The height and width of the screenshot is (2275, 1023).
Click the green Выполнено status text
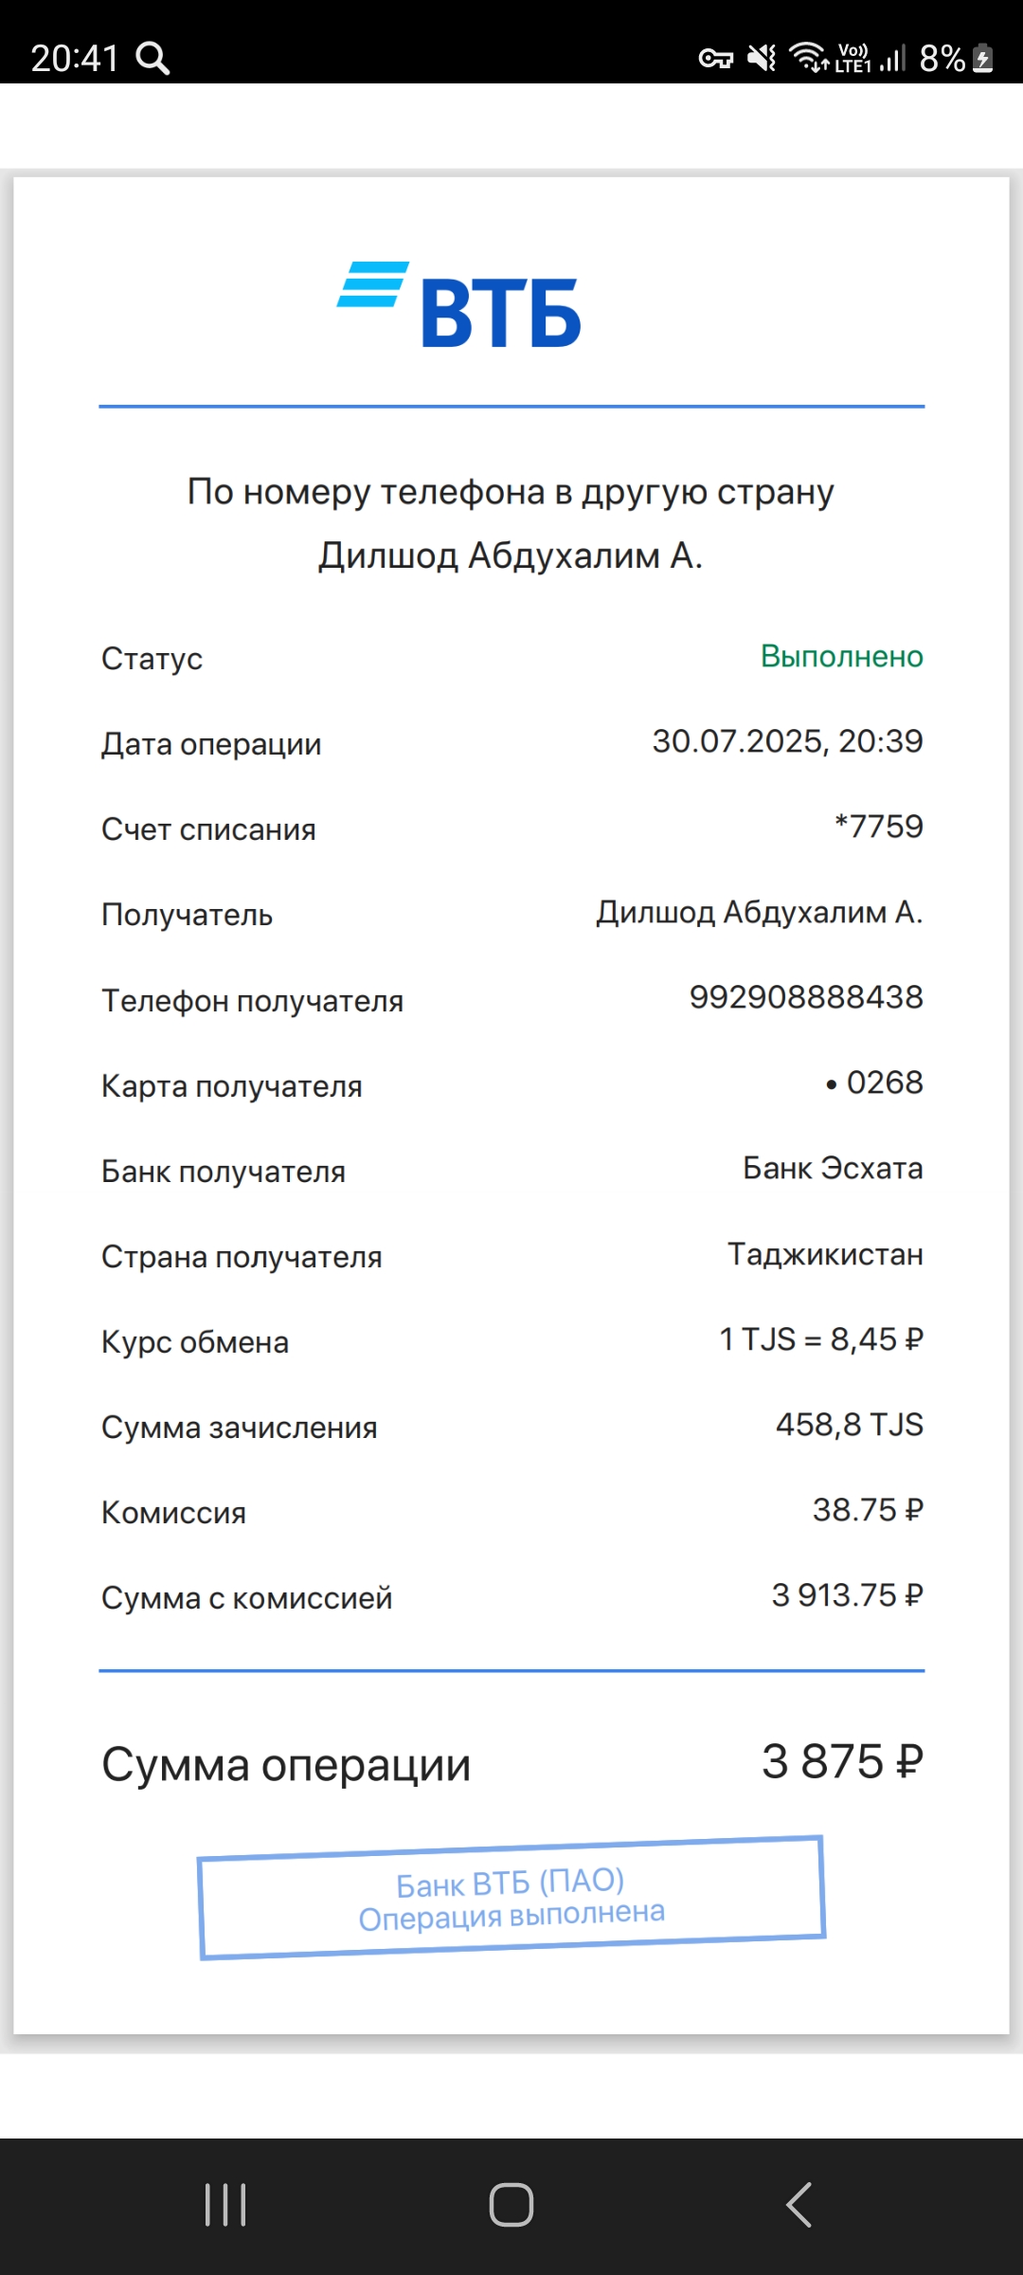click(x=841, y=656)
